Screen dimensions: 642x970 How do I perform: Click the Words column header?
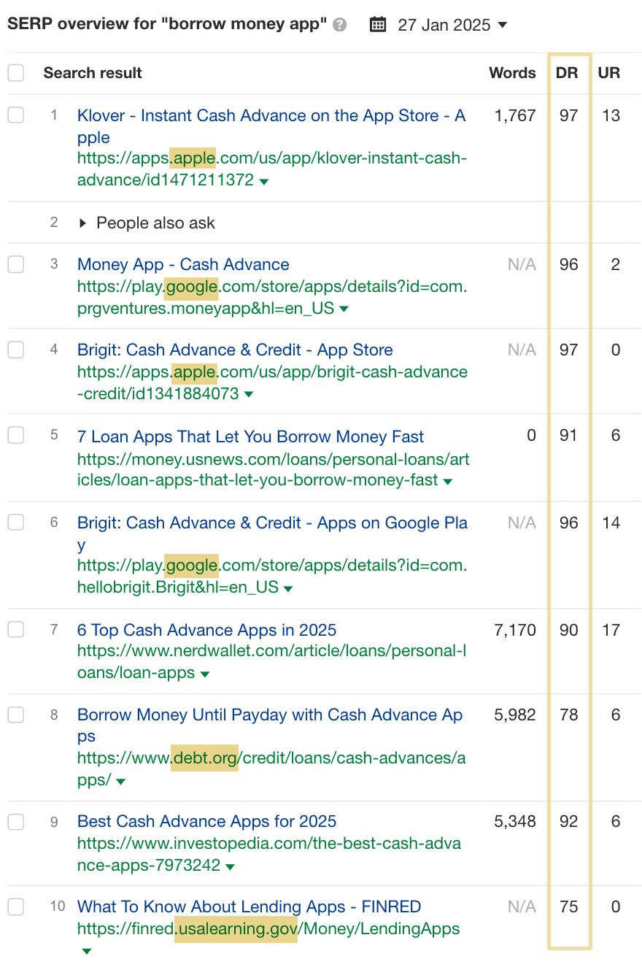tap(512, 73)
